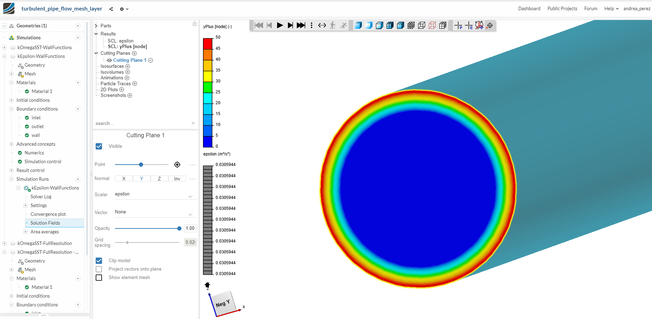The height and width of the screenshot is (319, 652).
Task: Set cutting plane normal to Z
Action: click(x=159, y=179)
